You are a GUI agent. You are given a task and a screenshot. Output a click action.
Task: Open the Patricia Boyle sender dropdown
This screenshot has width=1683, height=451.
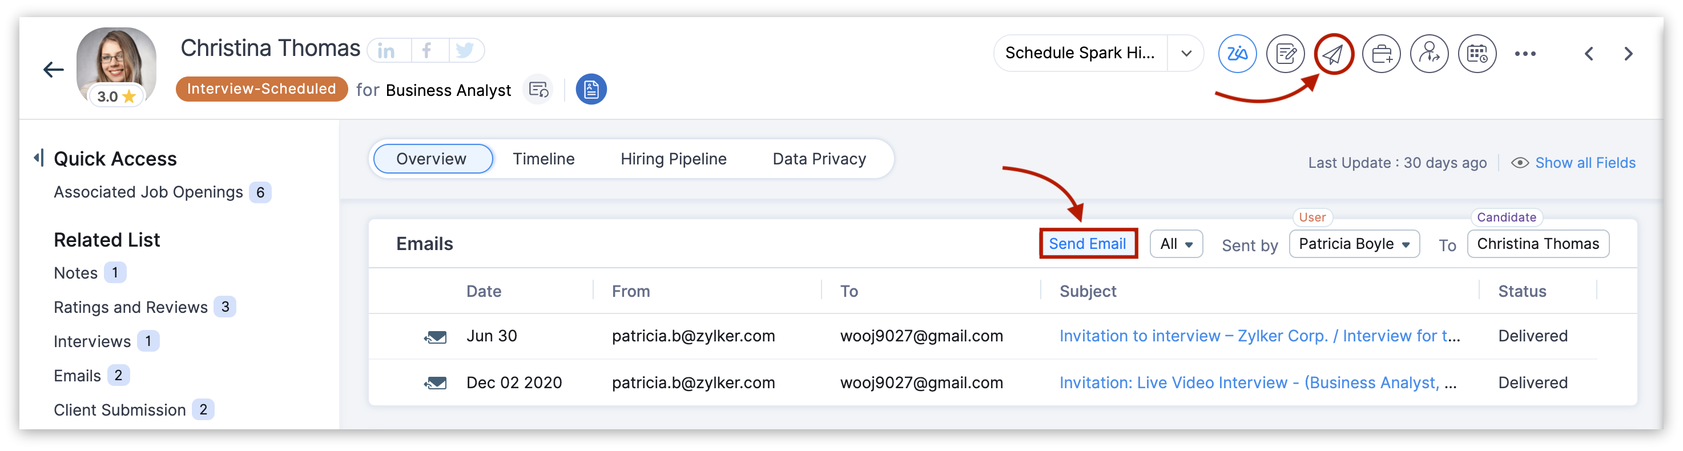[1354, 244]
